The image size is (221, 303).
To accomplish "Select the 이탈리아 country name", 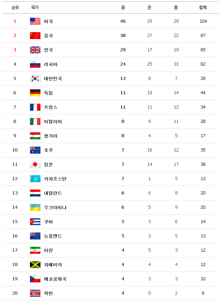I will [x=53, y=121].
